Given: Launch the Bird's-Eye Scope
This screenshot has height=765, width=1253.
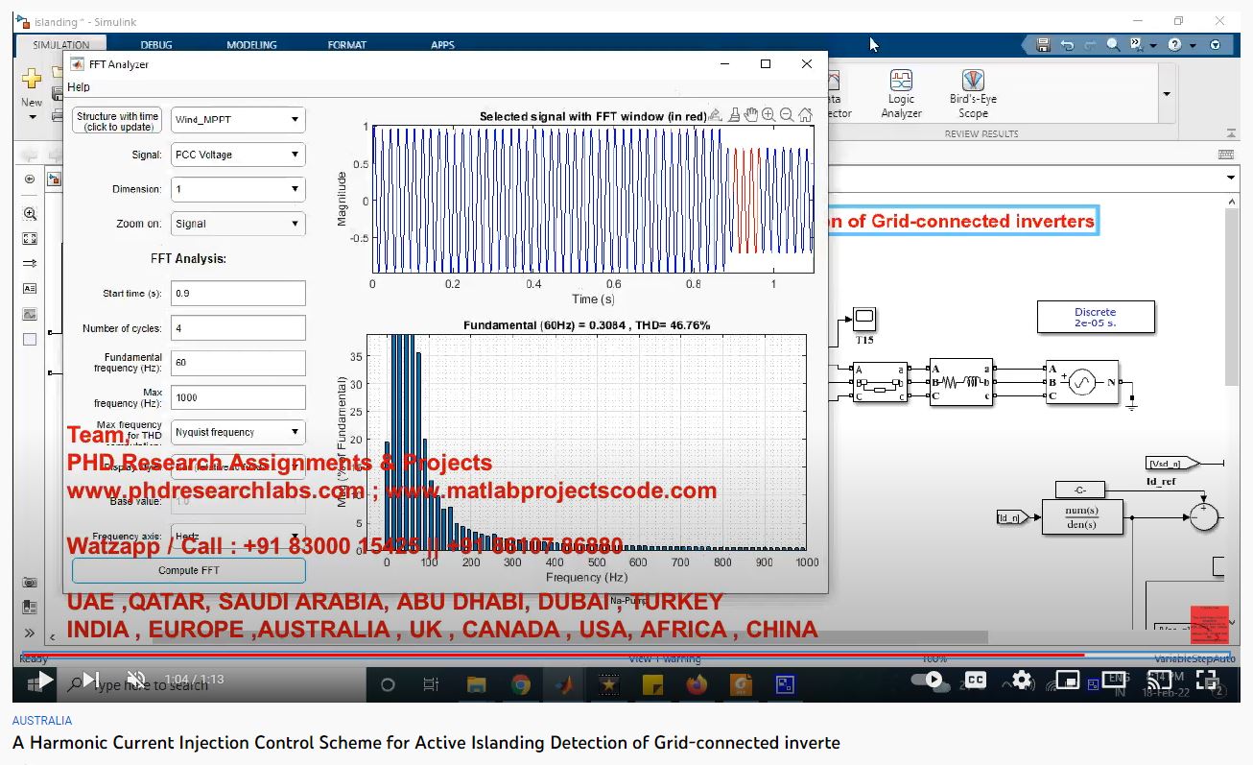Looking at the screenshot, I should click(973, 92).
